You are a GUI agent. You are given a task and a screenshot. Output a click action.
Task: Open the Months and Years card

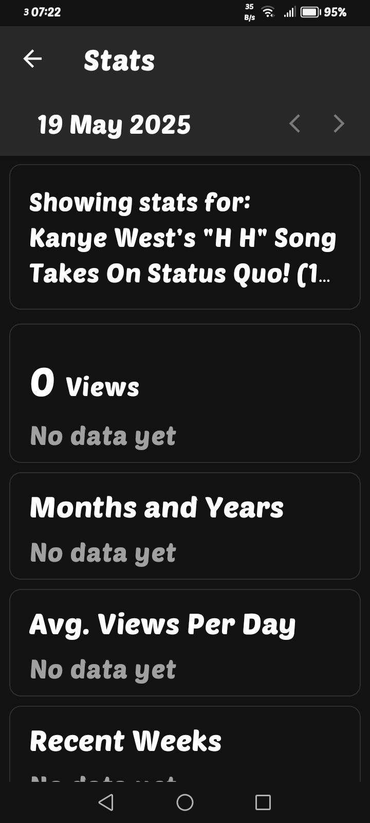[184, 526]
